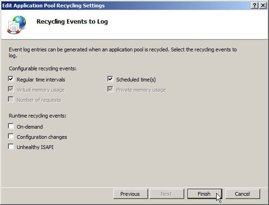The width and height of the screenshot is (269, 205).
Task: Click the Number of requests checkbox
Action: click(11, 99)
